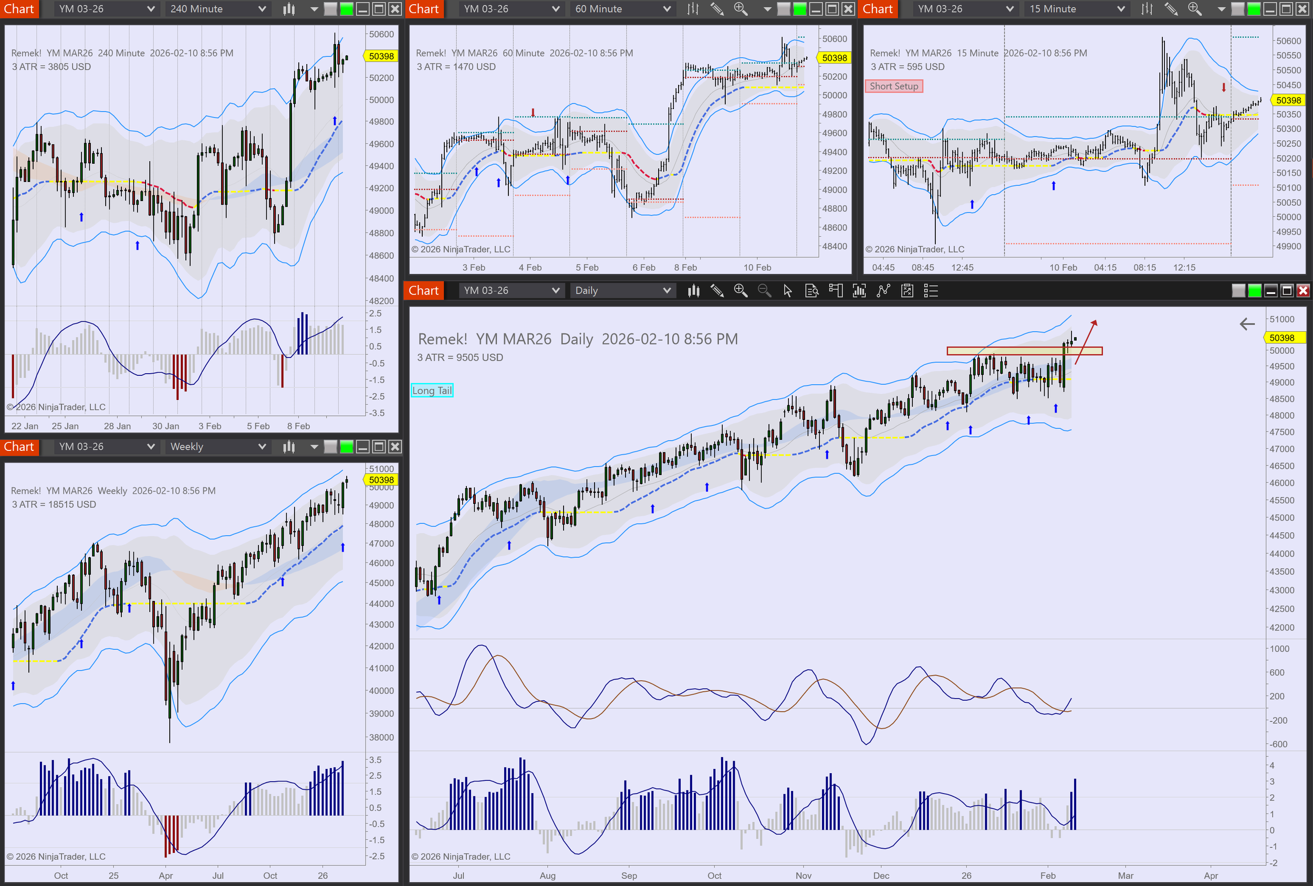Click the Long Tail label on Daily chart

(x=432, y=390)
